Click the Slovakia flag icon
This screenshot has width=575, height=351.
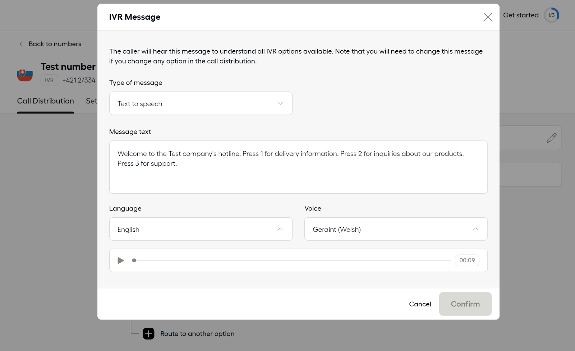coord(25,75)
